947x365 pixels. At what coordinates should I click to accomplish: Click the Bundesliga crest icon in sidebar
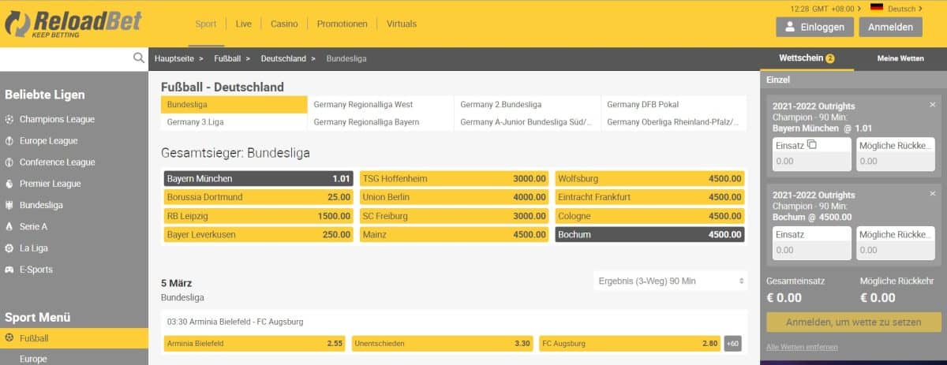[9, 205]
